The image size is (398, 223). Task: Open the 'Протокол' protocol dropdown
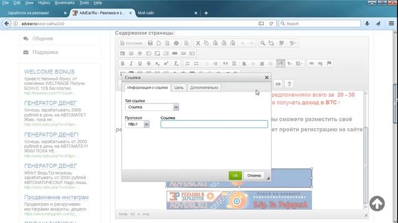pos(137,124)
